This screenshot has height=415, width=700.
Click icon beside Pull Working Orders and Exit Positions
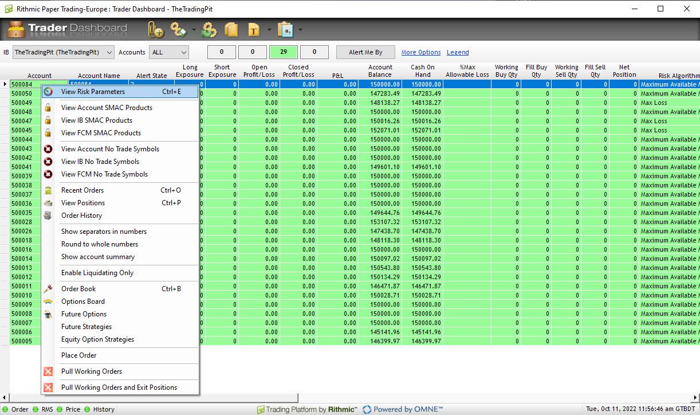click(48, 387)
